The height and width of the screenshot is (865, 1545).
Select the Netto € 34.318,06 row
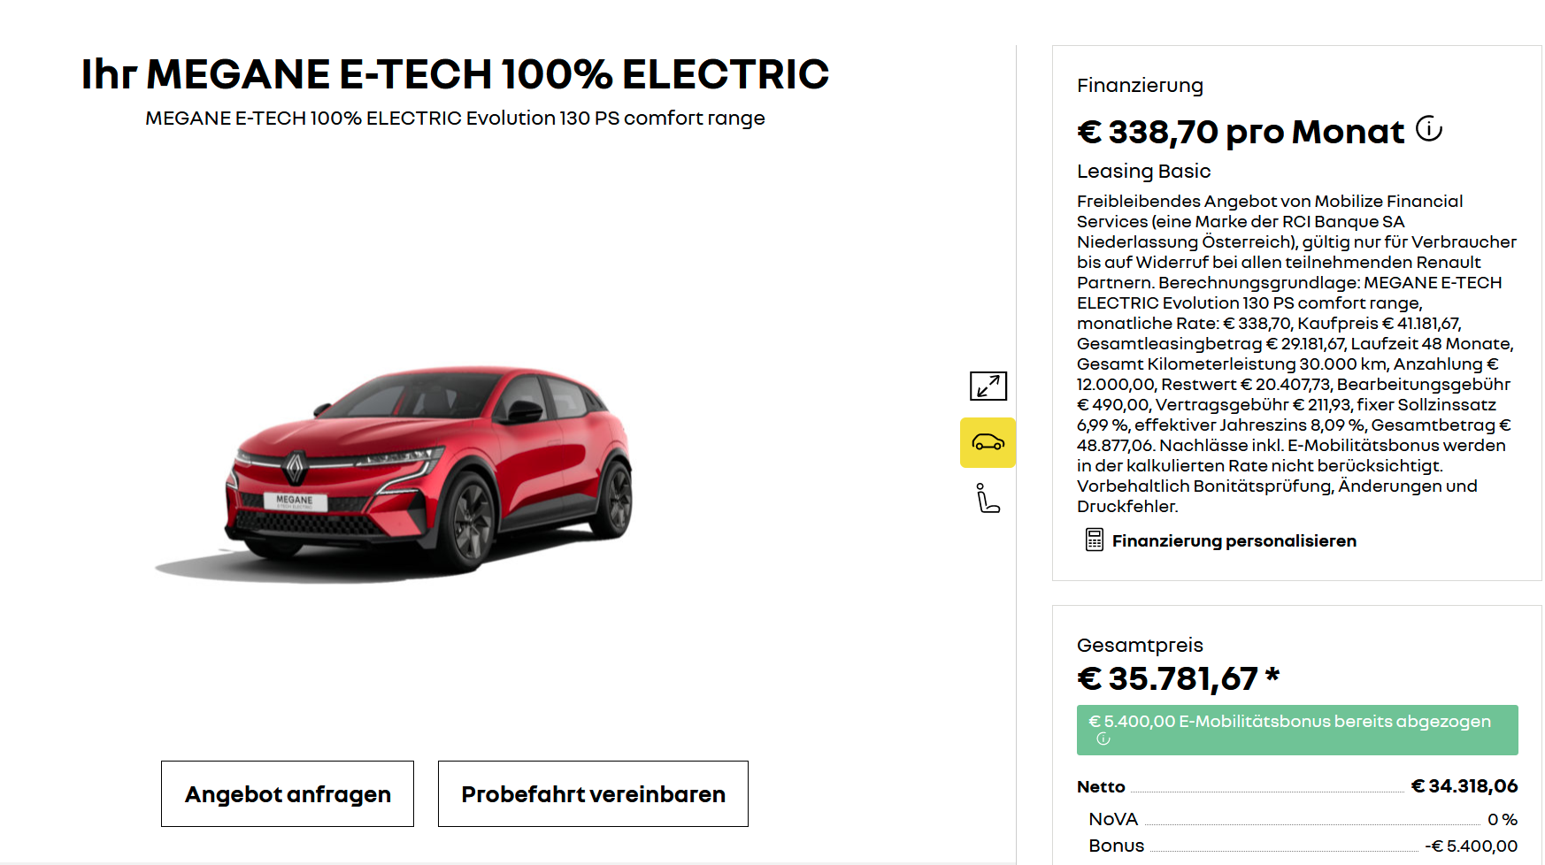[1297, 786]
